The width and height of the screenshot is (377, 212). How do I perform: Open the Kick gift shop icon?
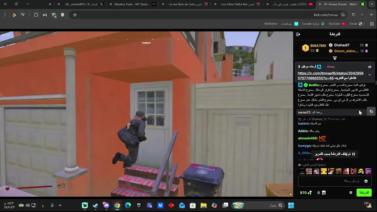point(324,193)
